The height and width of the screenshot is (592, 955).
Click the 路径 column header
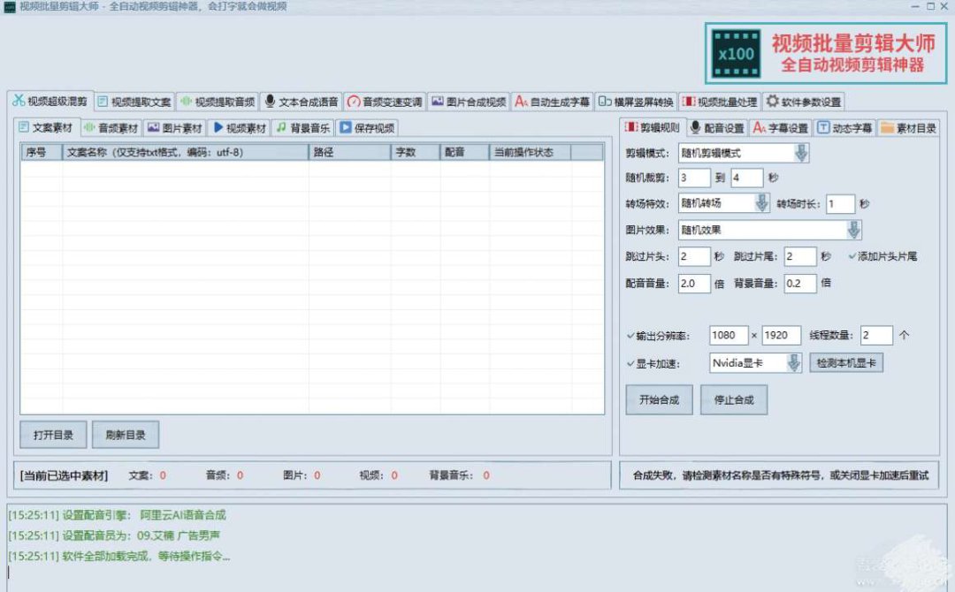[348, 152]
